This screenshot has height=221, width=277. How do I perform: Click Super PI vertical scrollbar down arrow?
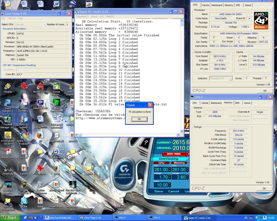pos(182,131)
